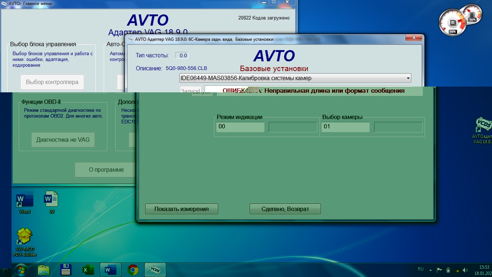Open the document named 09 on desktop
This screenshot has width=492, height=277.
[51, 201]
